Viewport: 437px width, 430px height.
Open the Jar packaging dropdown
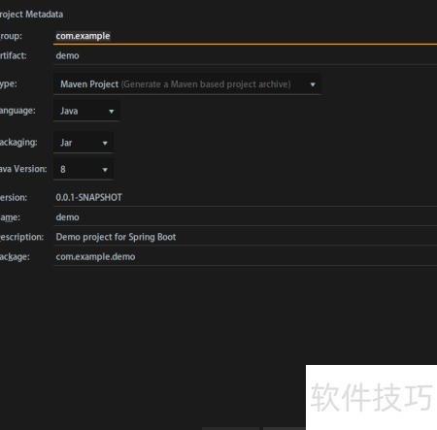click(84, 143)
